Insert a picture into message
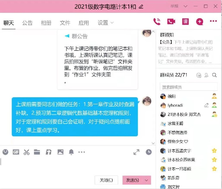The width and height of the screenshot is (222, 189). point(60,152)
